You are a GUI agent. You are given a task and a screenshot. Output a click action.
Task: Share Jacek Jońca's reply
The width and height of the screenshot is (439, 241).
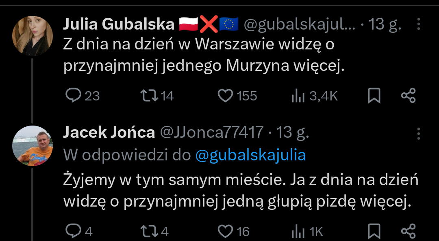408,231
